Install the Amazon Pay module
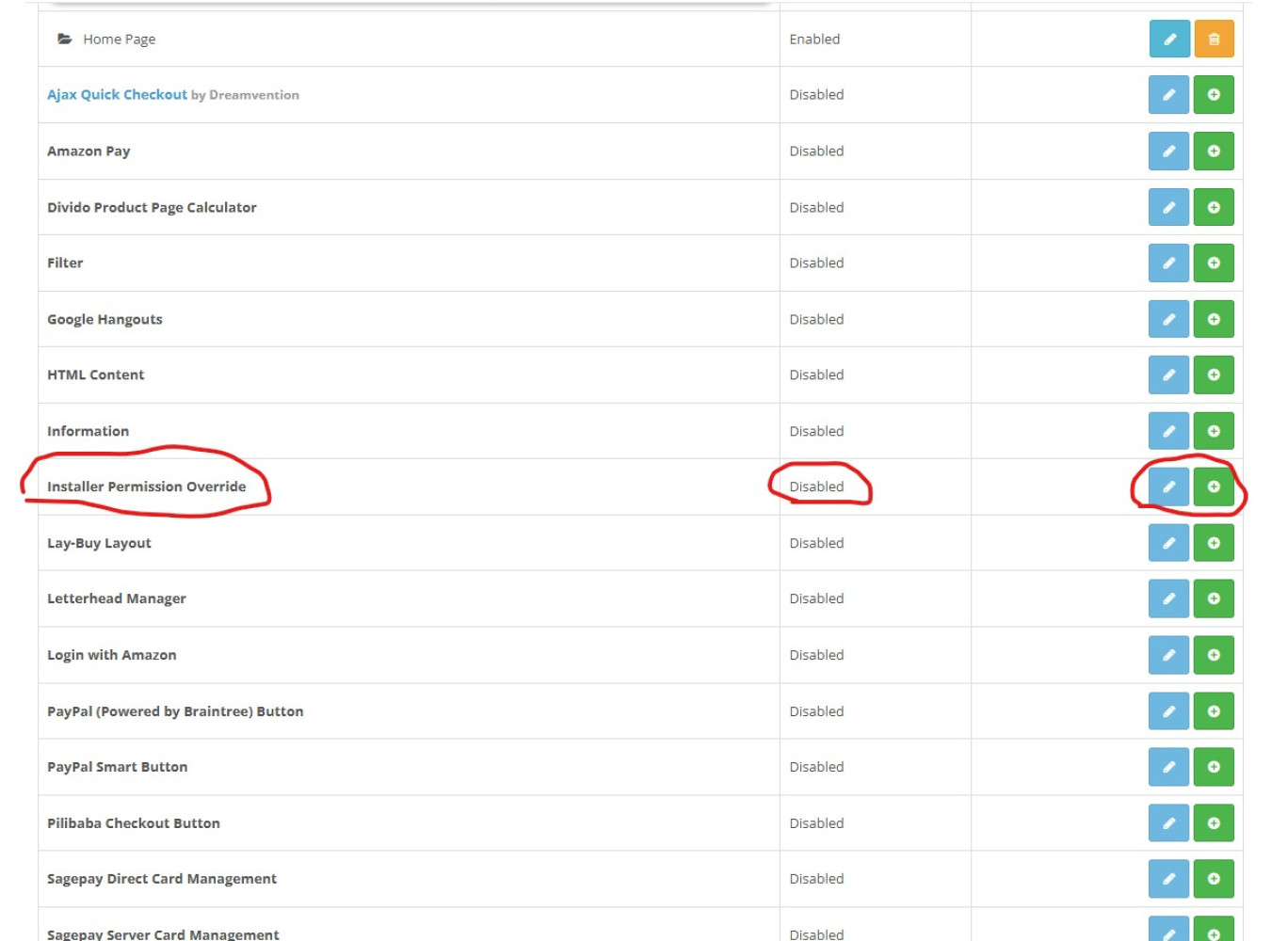 coord(1214,151)
